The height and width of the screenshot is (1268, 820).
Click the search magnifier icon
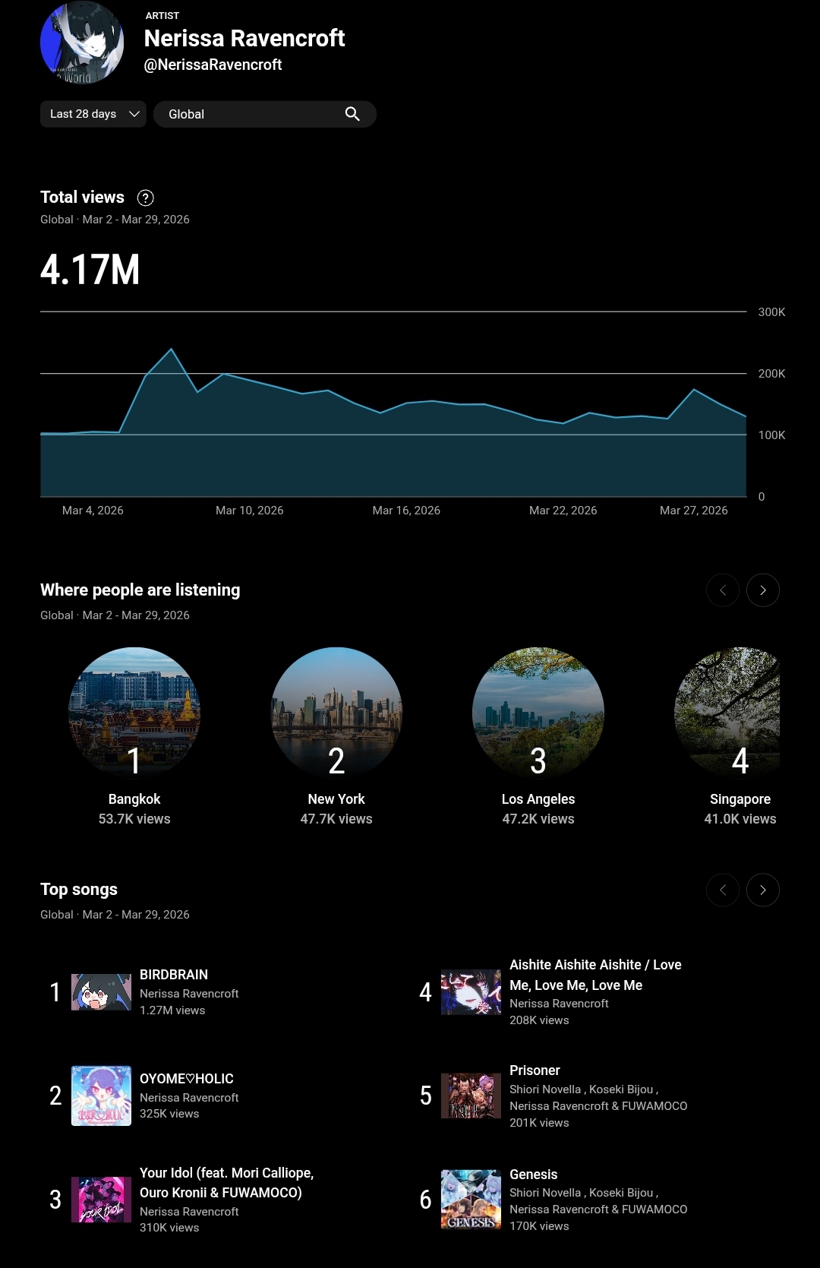coord(352,114)
